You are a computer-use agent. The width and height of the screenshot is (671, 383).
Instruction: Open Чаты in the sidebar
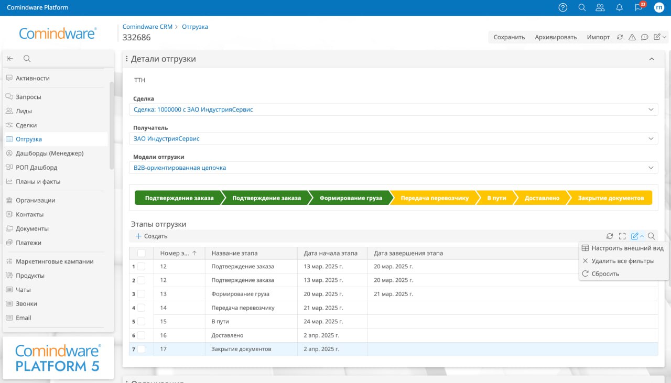23,290
